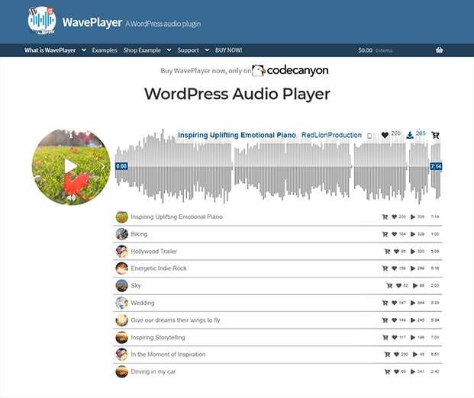Follow the codecanyon link
Screen dimensions: 474x398
coord(290,70)
